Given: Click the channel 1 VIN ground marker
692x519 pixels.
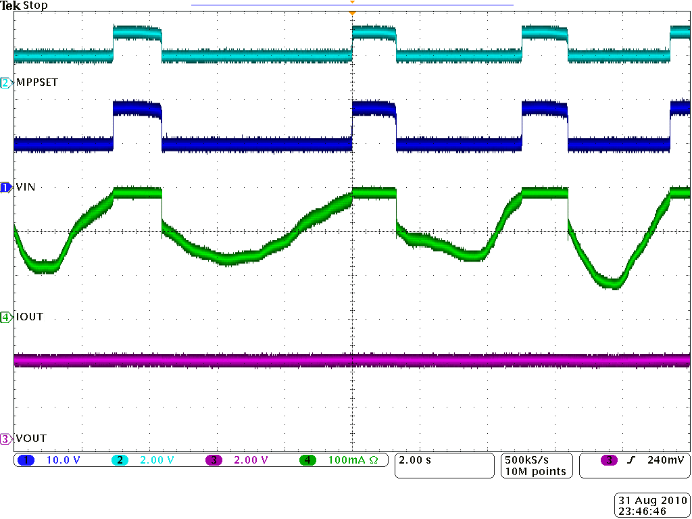Looking at the screenshot, I should tap(7, 188).
